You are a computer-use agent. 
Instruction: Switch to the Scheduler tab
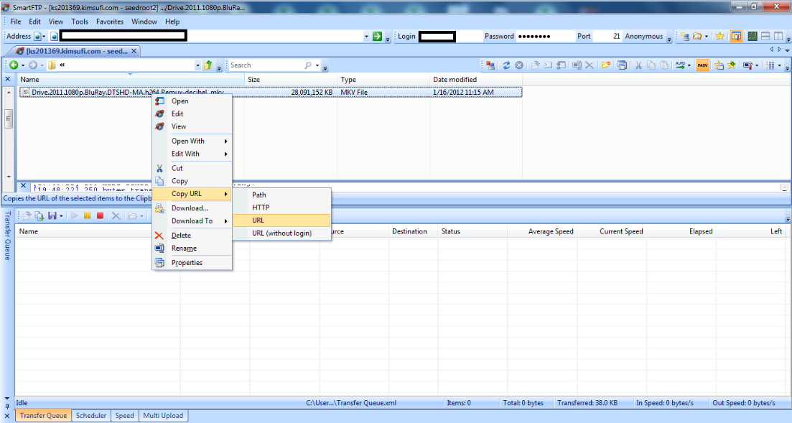91,415
